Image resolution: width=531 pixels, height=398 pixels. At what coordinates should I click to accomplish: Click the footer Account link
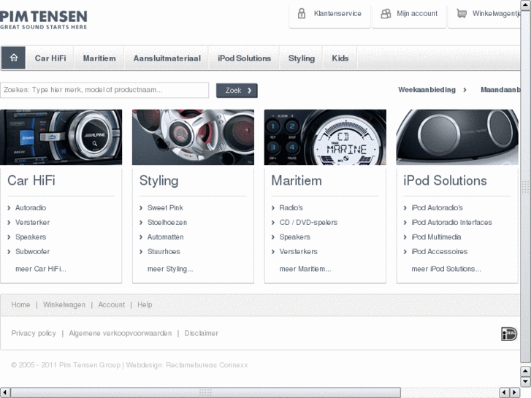[112, 305]
